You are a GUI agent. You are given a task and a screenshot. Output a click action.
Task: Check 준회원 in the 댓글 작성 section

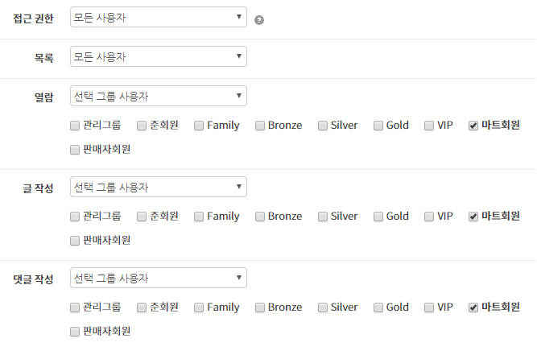[x=142, y=308]
